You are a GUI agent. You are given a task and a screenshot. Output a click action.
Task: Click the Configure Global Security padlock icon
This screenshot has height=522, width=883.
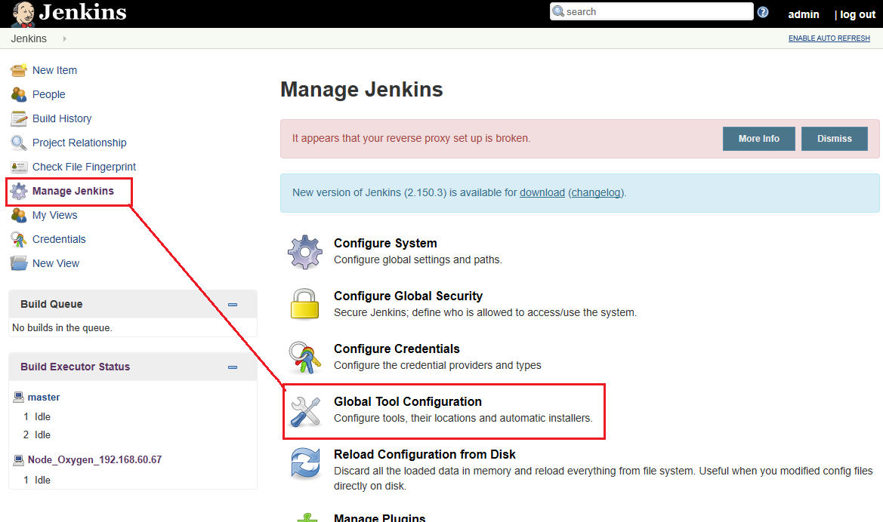tap(304, 304)
